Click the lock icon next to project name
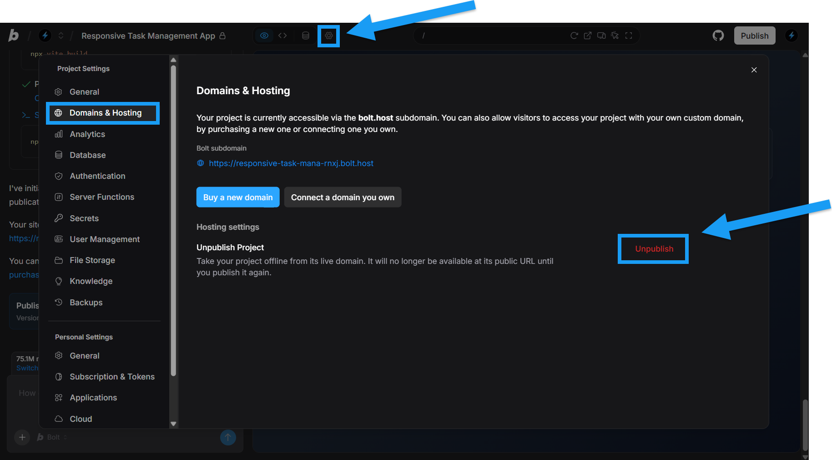This screenshot has height=460, width=832. 222,35
